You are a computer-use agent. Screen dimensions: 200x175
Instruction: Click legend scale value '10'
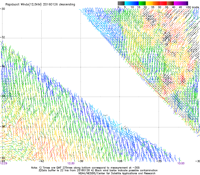pos(132,7)
